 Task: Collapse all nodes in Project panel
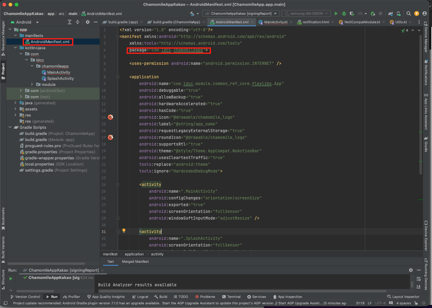(x=78, y=22)
